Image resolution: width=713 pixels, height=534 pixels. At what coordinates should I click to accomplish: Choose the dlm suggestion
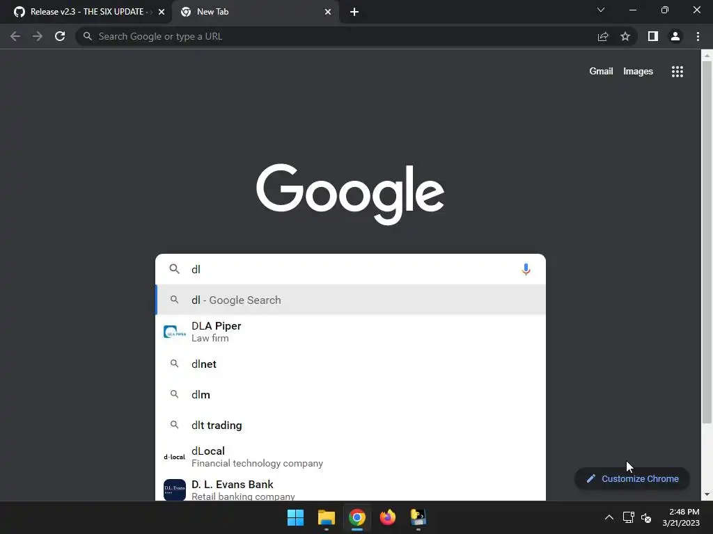[350, 395]
